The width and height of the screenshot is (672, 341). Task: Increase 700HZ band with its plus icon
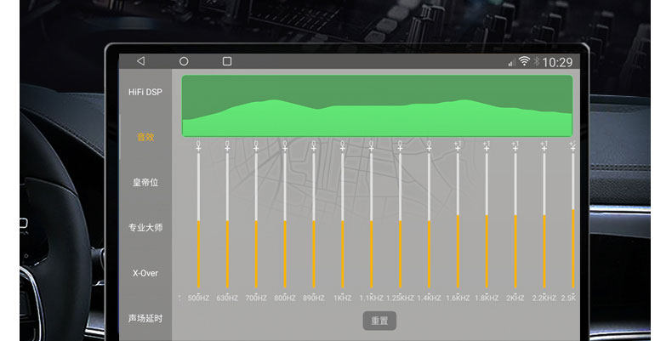click(x=256, y=148)
